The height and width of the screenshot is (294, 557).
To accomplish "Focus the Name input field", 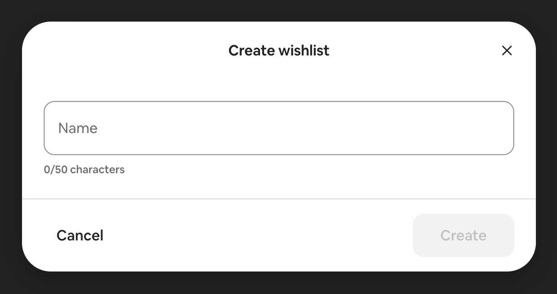I will tap(278, 128).
